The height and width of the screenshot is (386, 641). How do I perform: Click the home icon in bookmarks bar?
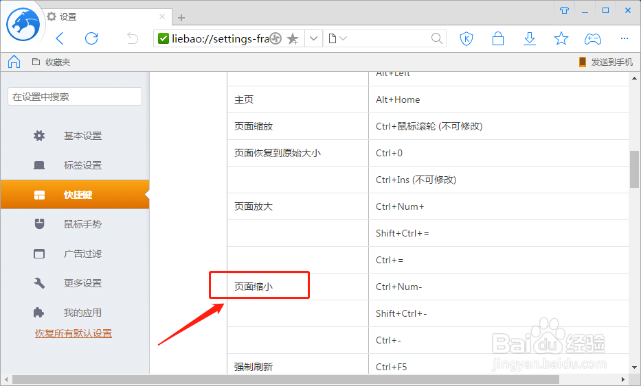[x=14, y=62]
